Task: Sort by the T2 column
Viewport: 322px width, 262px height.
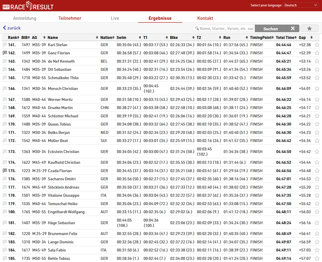Action: click(x=209, y=37)
